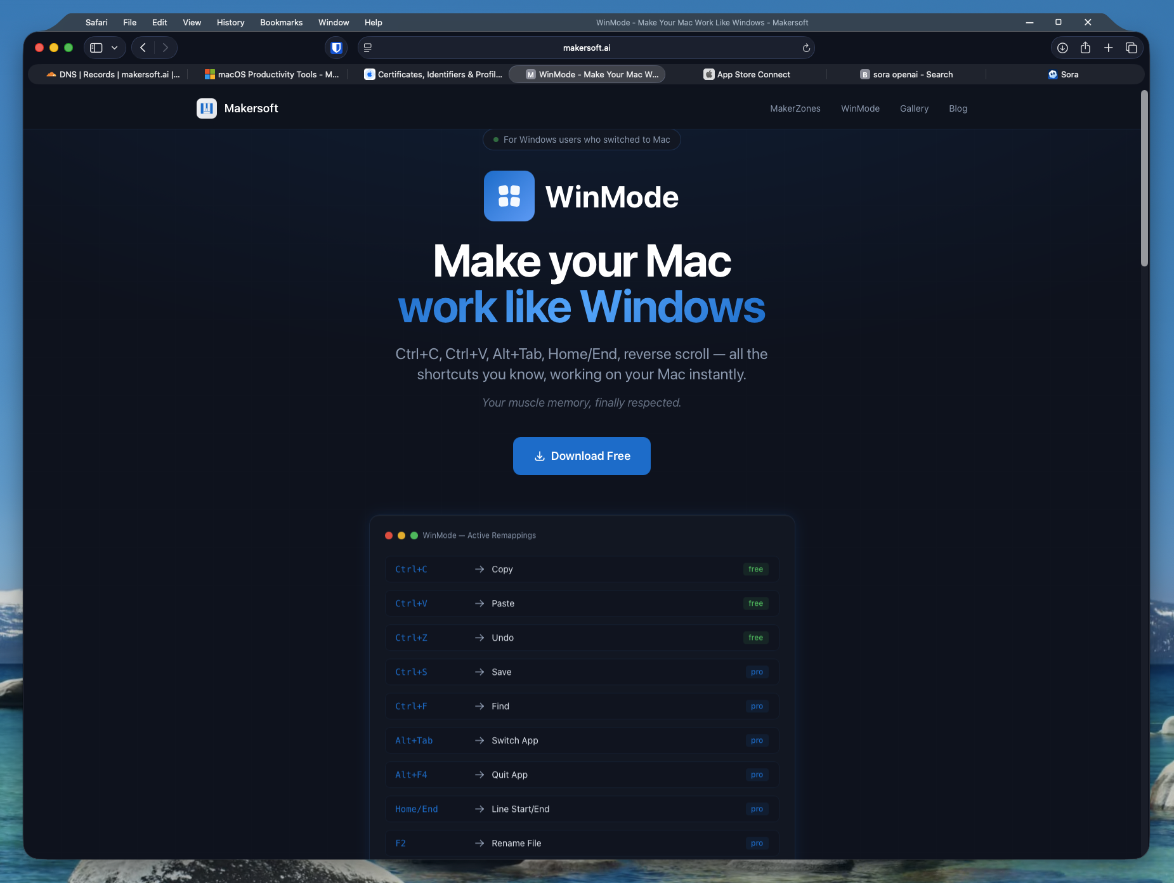Click the Makersoft logo icon
The width and height of the screenshot is (1174, 883).
(206, 108)
